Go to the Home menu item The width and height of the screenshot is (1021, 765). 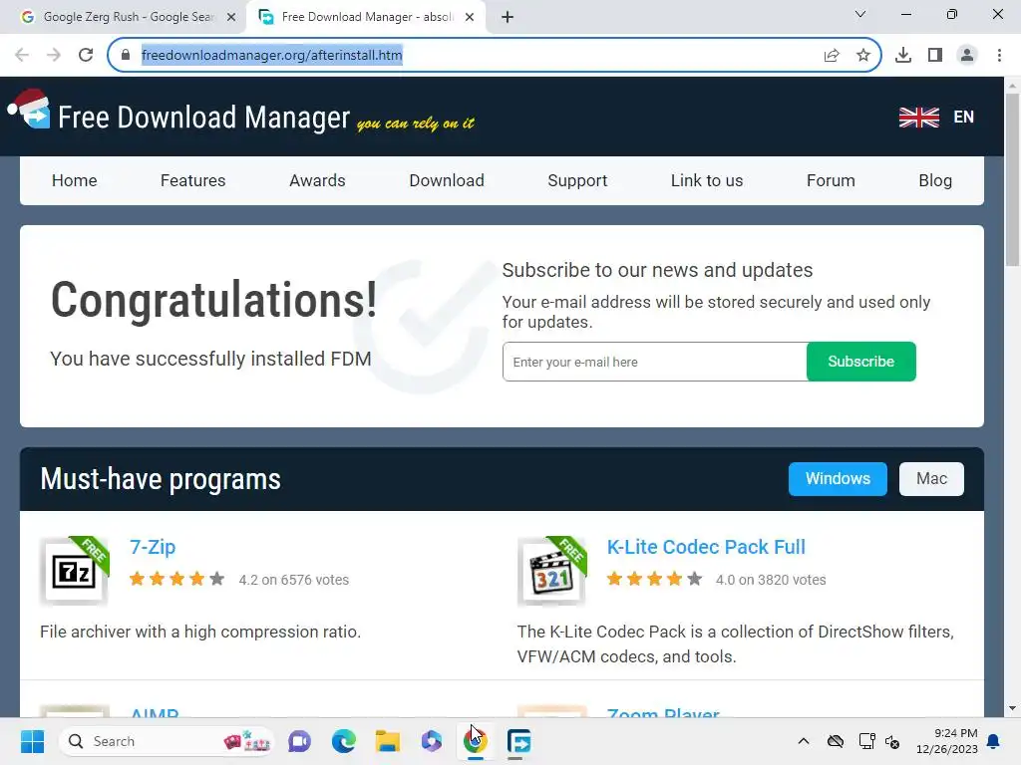pyautogui.click(x=74, y=181)
